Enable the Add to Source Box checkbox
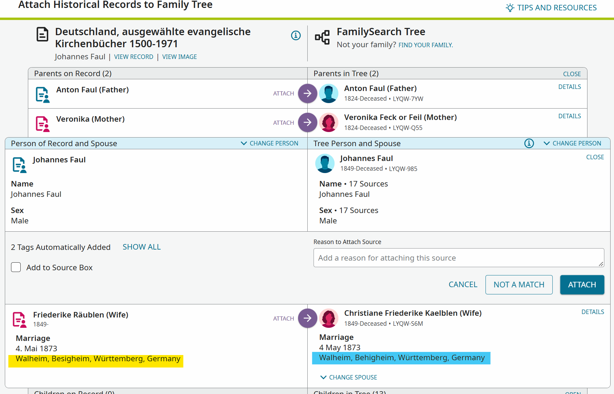Viewport: 614px width, 394px height. 16,267
